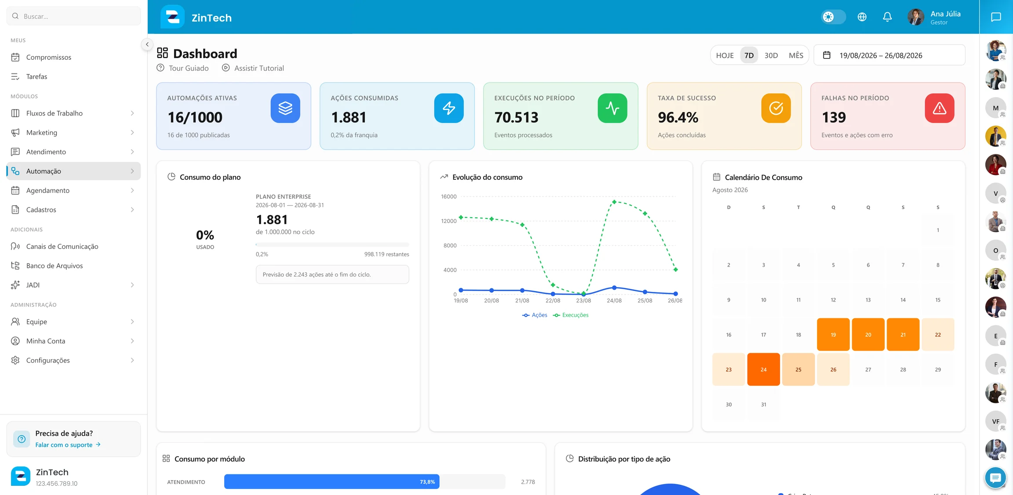Click the Dashboard grid icon
1013x495 pixels.
[x=162, y=53]
